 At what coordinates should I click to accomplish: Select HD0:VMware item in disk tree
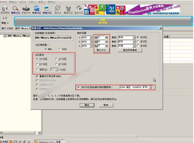(x=19, y=36)
